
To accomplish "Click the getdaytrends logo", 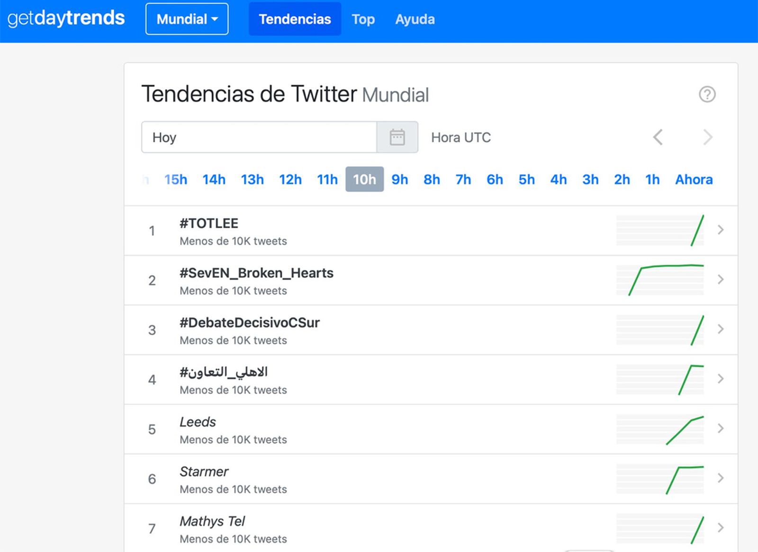I will click(x=66, y=18).
